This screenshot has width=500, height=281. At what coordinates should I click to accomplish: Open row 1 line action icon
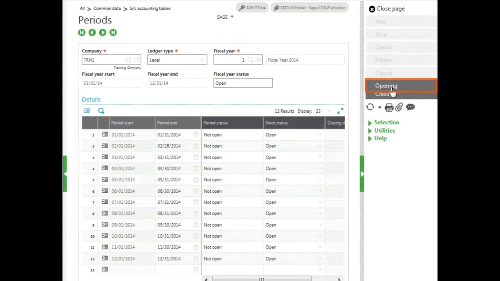pyautogui.click(x=105, y=134)
